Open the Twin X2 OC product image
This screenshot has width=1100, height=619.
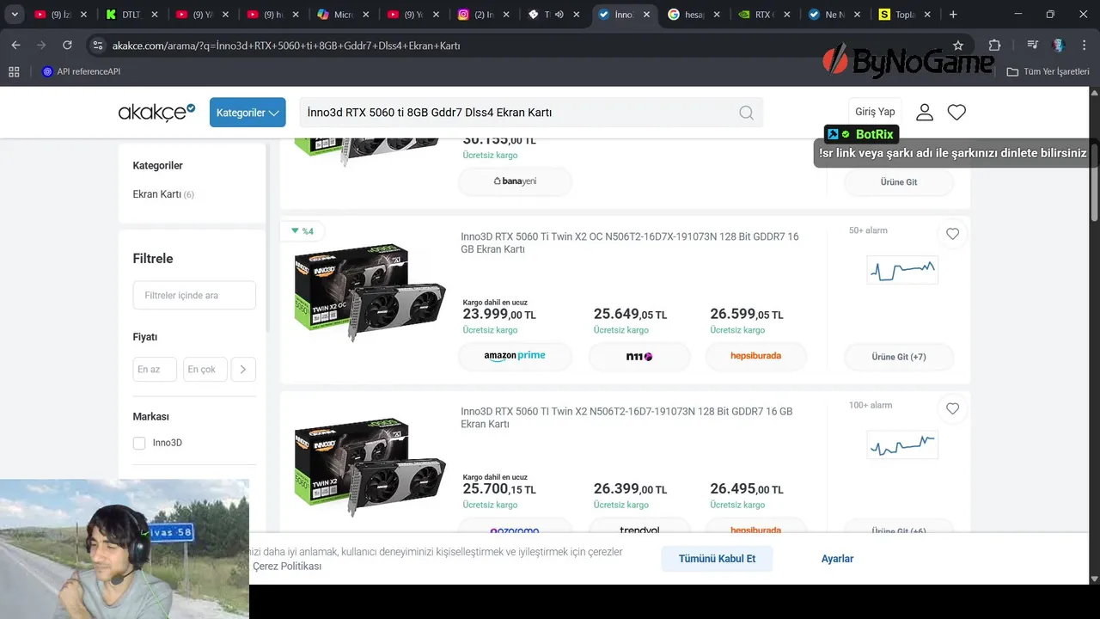370,292
